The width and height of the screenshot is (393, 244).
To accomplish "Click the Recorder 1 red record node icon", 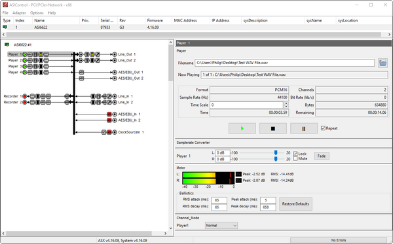I will click(25, 96).
